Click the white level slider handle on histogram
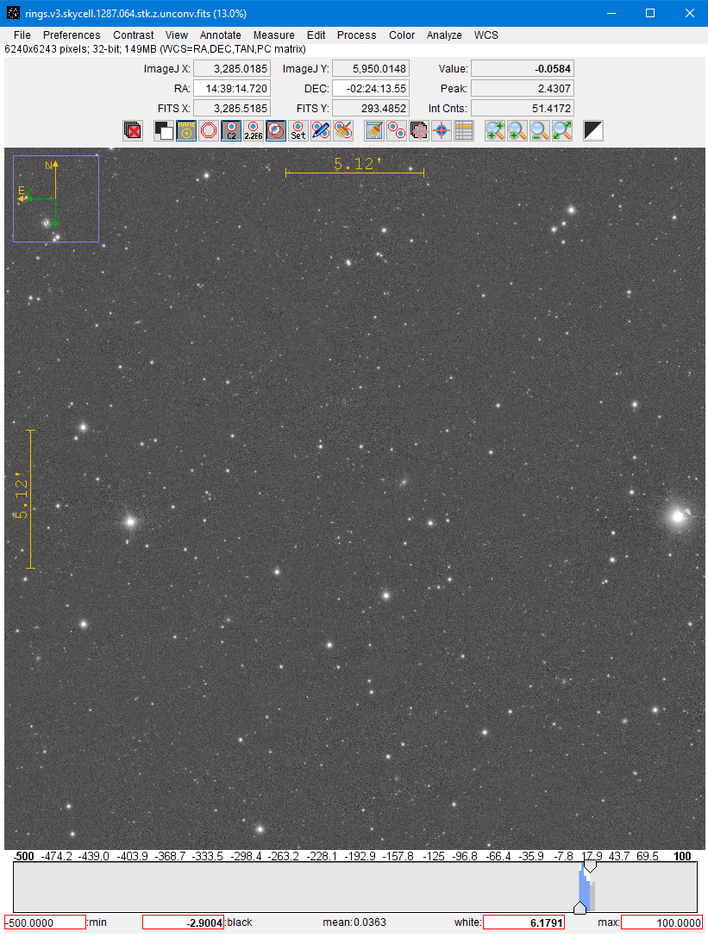 [x=590, y=866]
